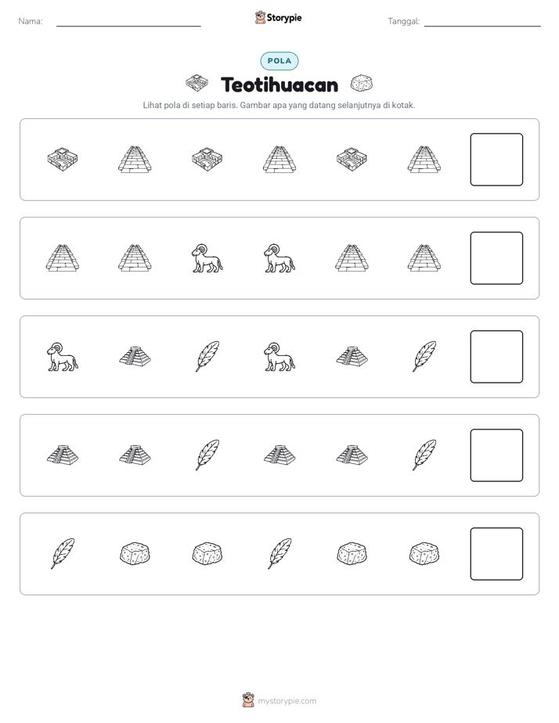
Task: Click the POLA badge above the title
Action: pos(279,61)
